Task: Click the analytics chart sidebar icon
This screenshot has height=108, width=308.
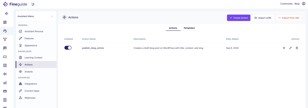Action: point(5,83)
